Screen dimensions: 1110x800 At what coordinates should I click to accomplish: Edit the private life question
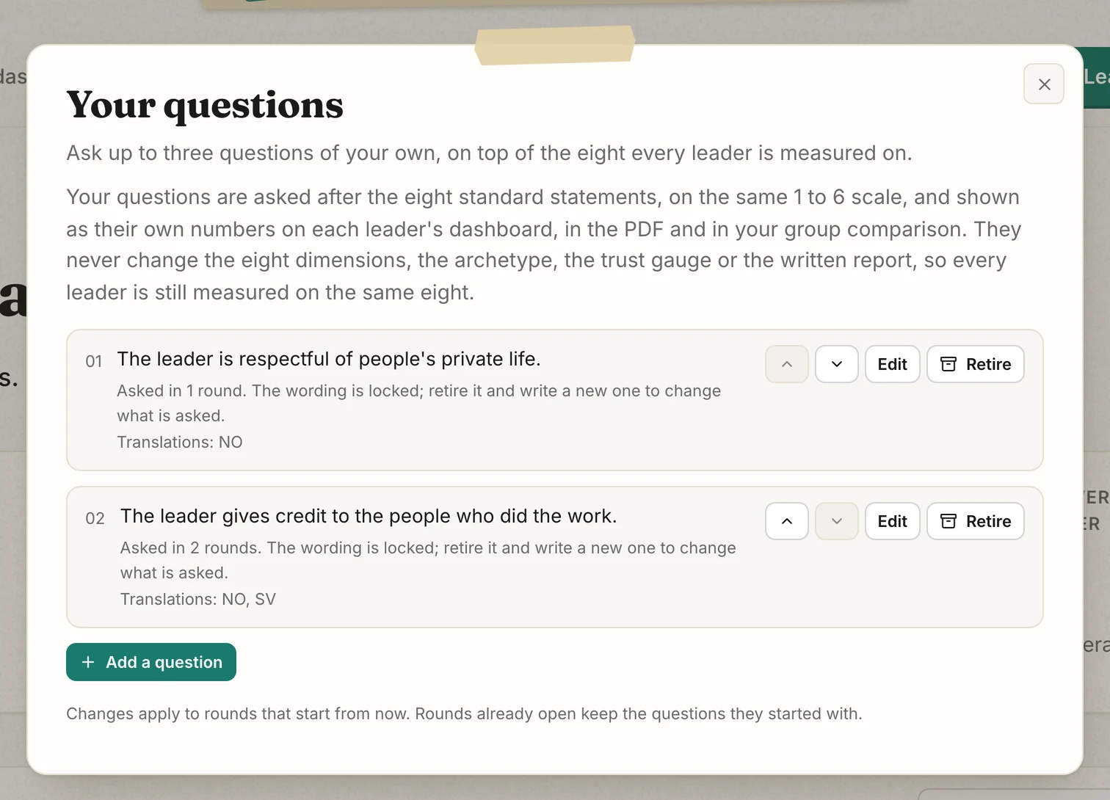pyautogui.click(x=892, y=364)
